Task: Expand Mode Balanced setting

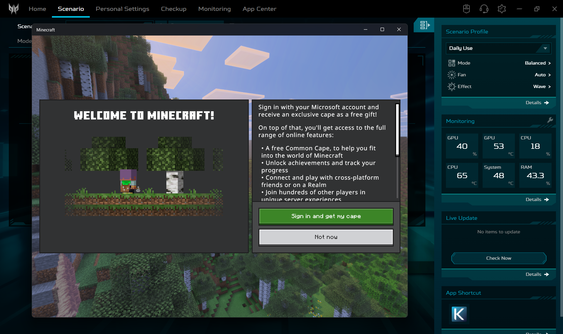Action: [x=538, y=63]
